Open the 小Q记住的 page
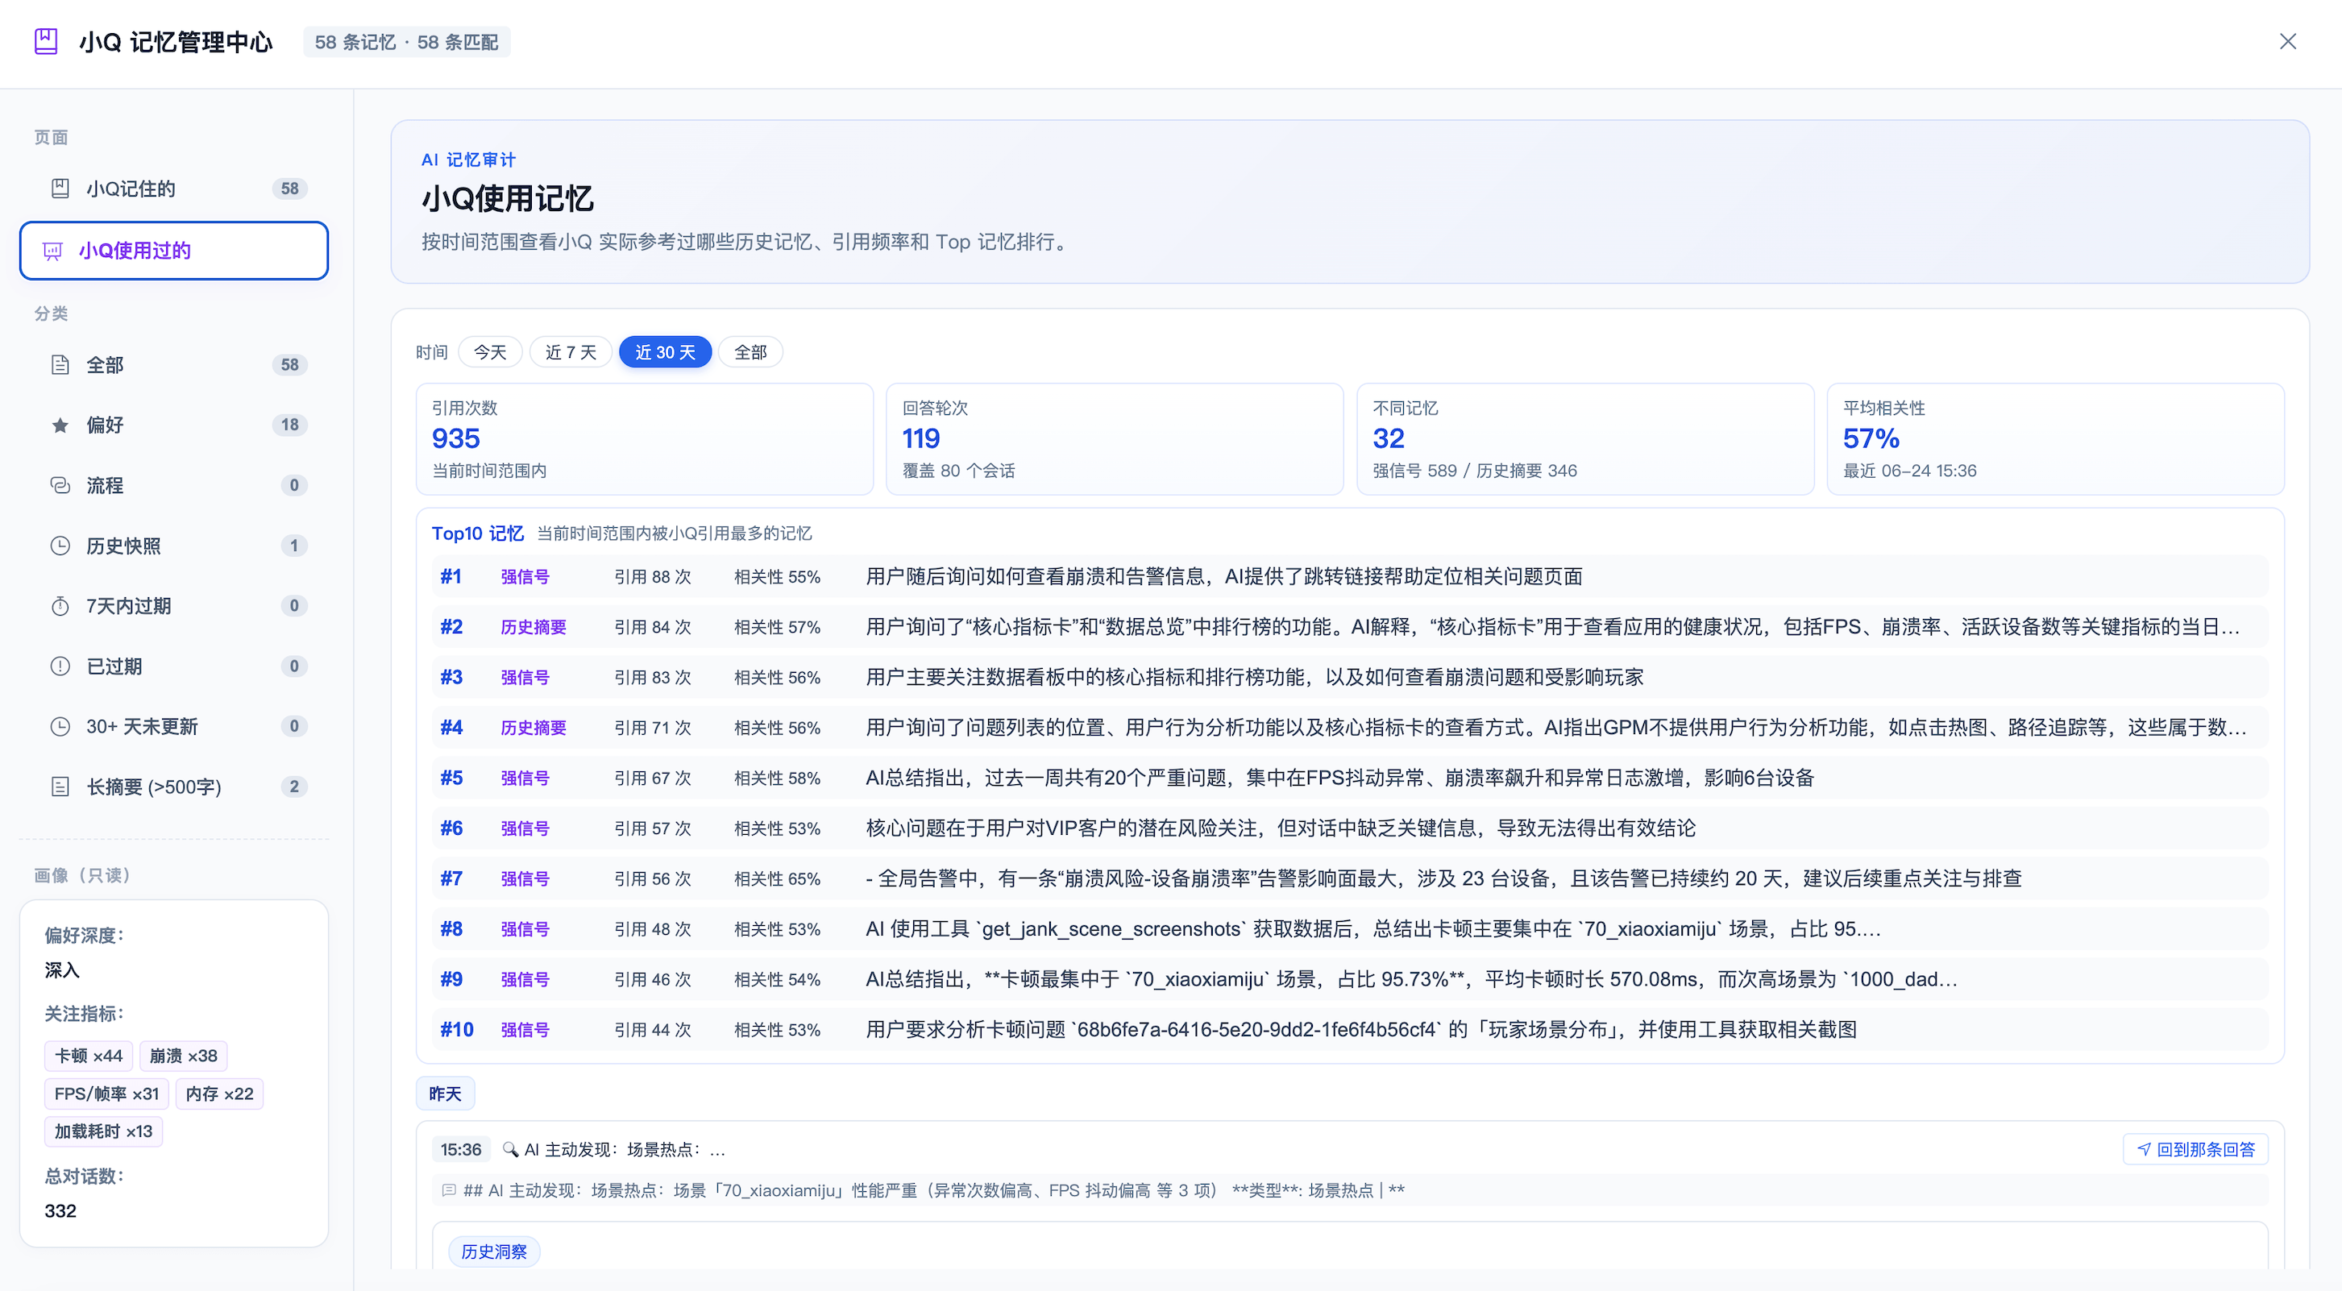Viewport: 2342px width, 1291px height. [173, 189]
